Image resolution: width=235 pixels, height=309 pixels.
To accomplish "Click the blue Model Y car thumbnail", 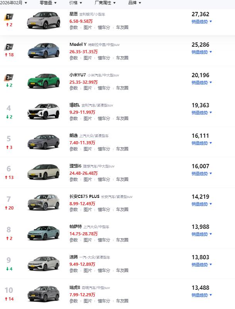I will pyautogui.click(x=44, y=51).
